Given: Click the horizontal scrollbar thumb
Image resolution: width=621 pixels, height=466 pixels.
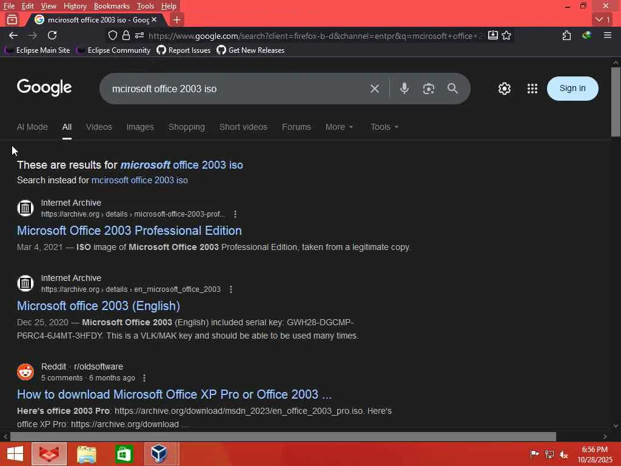Looking at the screenshot, I should [283, 436].
